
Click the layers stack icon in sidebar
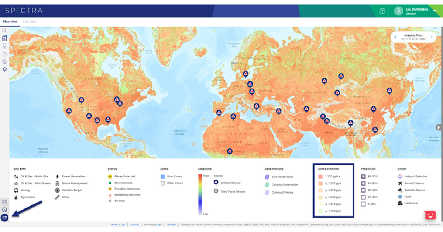click(x=4, y=69)
